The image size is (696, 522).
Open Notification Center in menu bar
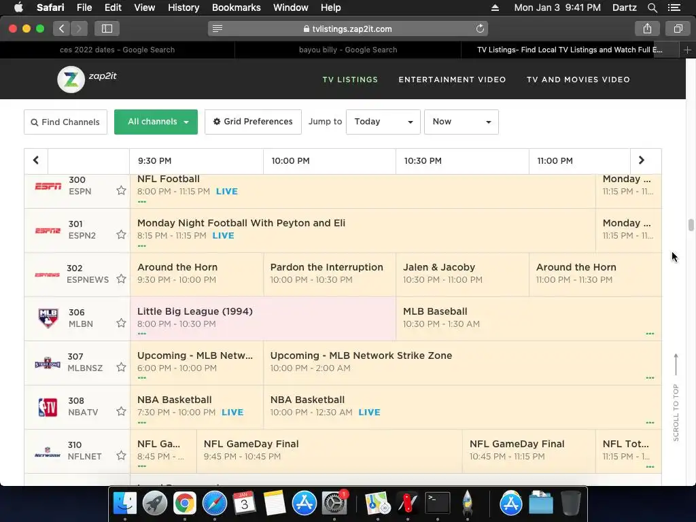point(674,7)
